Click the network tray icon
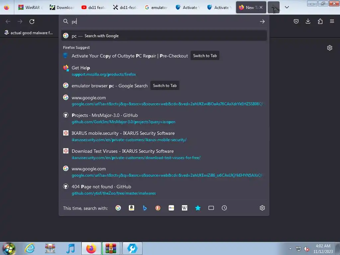Image resolution: width=340 pixels, height=255 pixels. [x=298, y=249]
